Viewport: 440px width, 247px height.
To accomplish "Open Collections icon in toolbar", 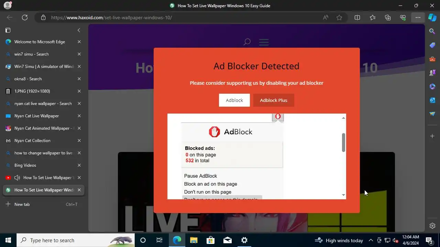I will coord(388,17).
